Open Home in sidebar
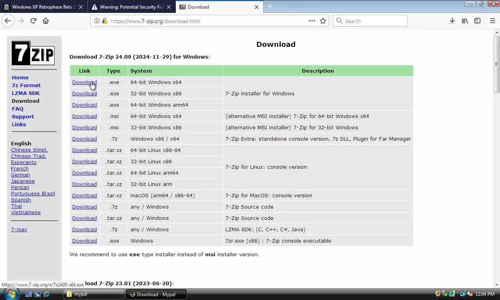Viewport: 500px width, 300px height. (x=20, y=77)
